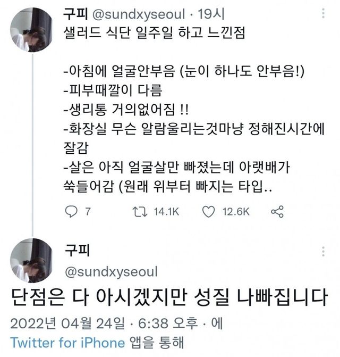The width and height of the screenshot is (340, 357).
Task: Click the reply count 7
Action: (88, 212)
